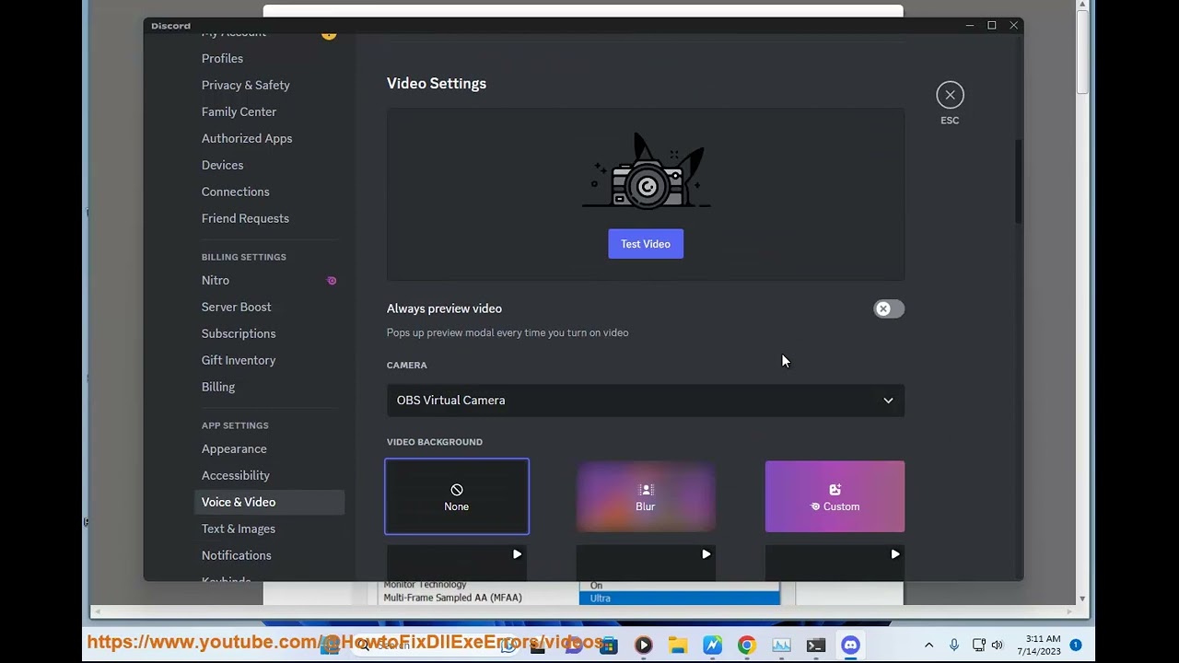1179x663 pixels.
Task: Click Discord icon in taskbar
Action: (850, 646)
